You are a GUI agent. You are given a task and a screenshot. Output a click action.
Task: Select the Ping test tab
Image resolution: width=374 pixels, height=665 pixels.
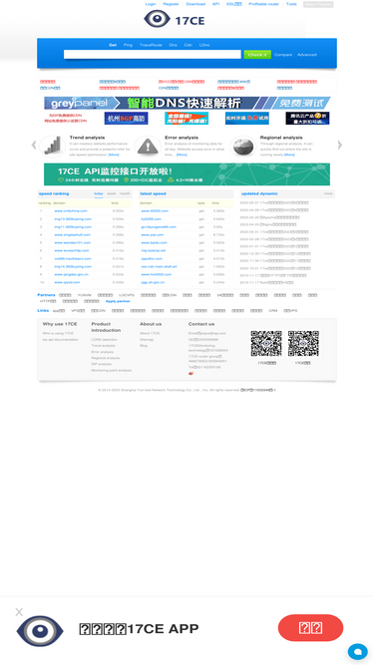tap(128, 45)
